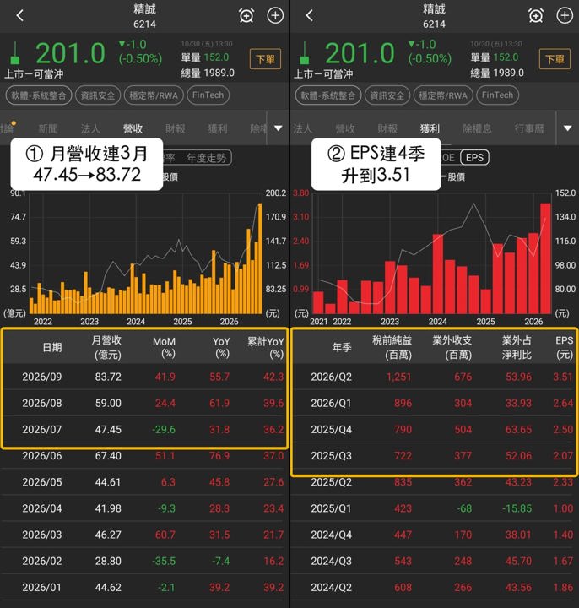The image size is (579, 608).
Task: Click the 業外占淨利比 column header
Action: coord(517,347)
